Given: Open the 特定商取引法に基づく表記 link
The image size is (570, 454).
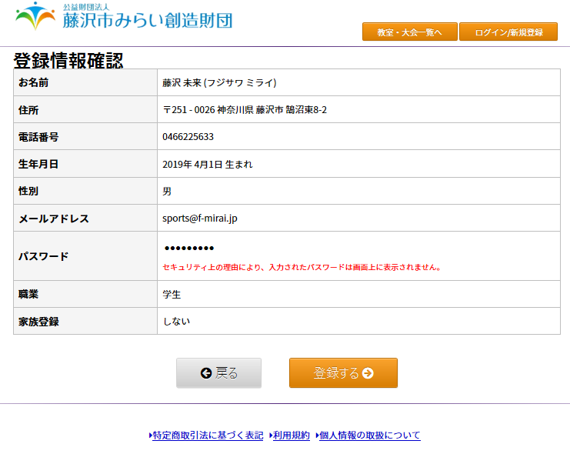Looking at the screenshot, I should pyautogui.click(x=208, y=436).
